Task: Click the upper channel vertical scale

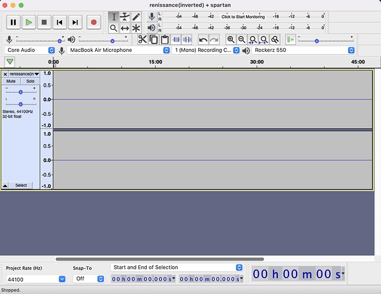Action: point(47,99)
